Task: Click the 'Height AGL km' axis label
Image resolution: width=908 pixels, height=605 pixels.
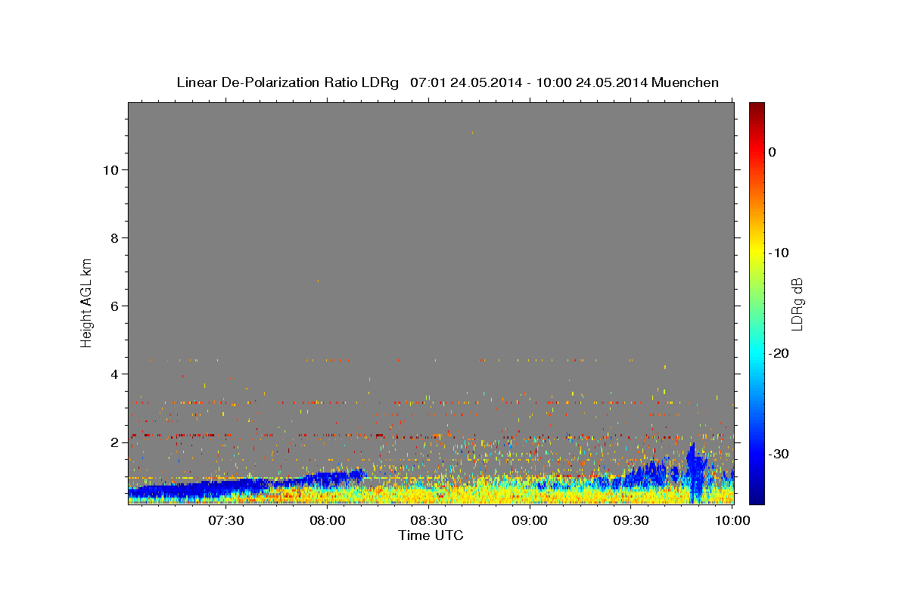Action: tap(87, 302)
